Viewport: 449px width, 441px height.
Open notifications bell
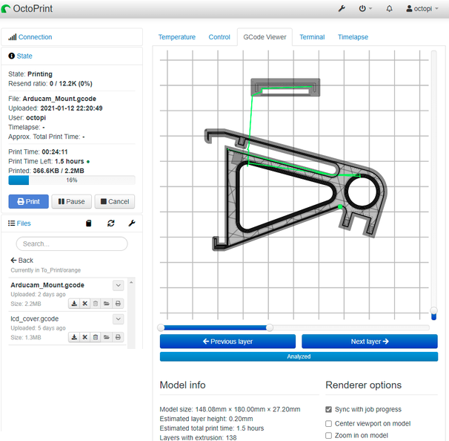389,9
